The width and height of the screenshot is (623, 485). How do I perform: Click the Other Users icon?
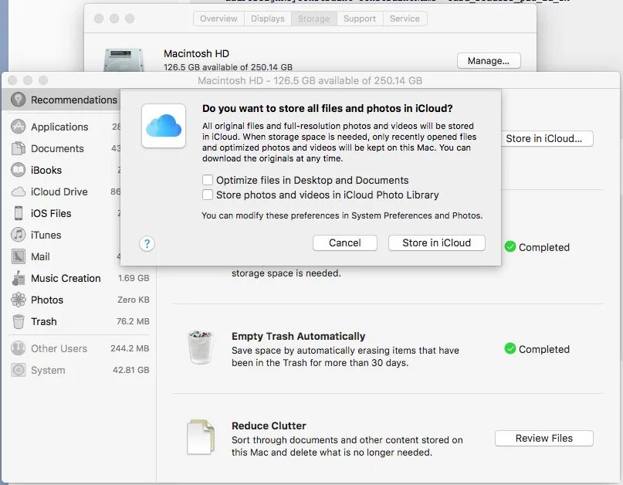point(18,348)
